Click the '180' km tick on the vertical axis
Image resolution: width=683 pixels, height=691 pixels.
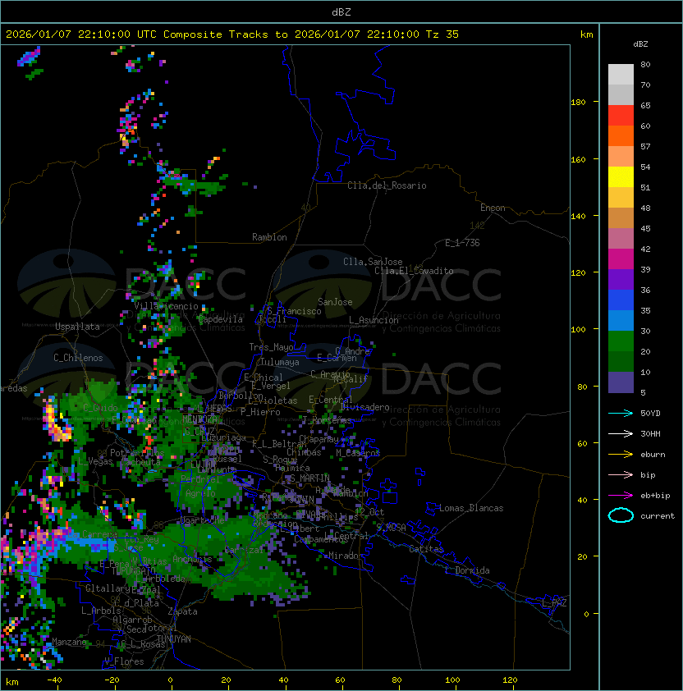pyautogui.click(x=578, y=103)
